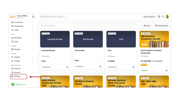Click the Learnyst logo at sidebar bottom
This screenshot has width=180, height=101.
(x=18, y=85)
